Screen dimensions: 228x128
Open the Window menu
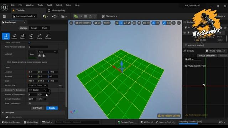click(30, 5)
